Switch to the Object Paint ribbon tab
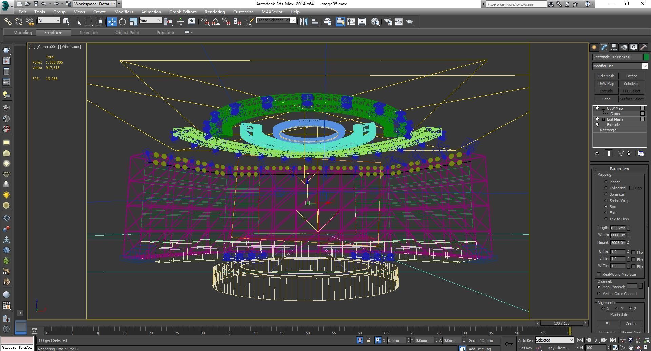The height and width of the screenshot is (351, 651). coord(127,33)
